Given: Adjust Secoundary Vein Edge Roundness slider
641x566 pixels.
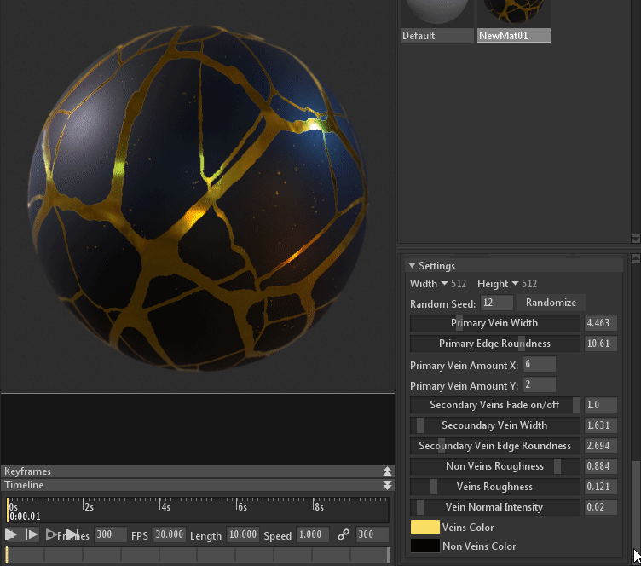Looking at the screenshot, I should tap(495, 446).
